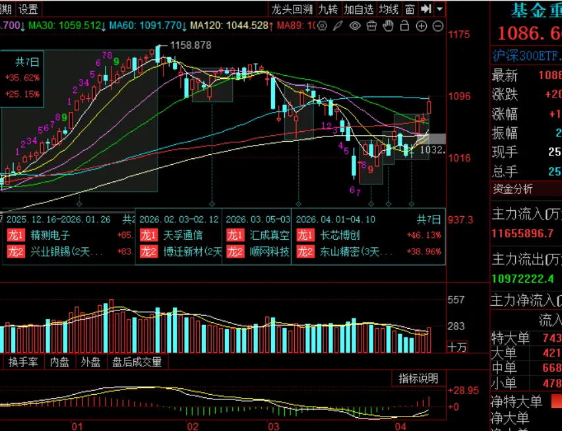Switch to the 换手率 tab
Image resolution: width=562 pixels, height=431 pixels.
(x=23, y=362)
